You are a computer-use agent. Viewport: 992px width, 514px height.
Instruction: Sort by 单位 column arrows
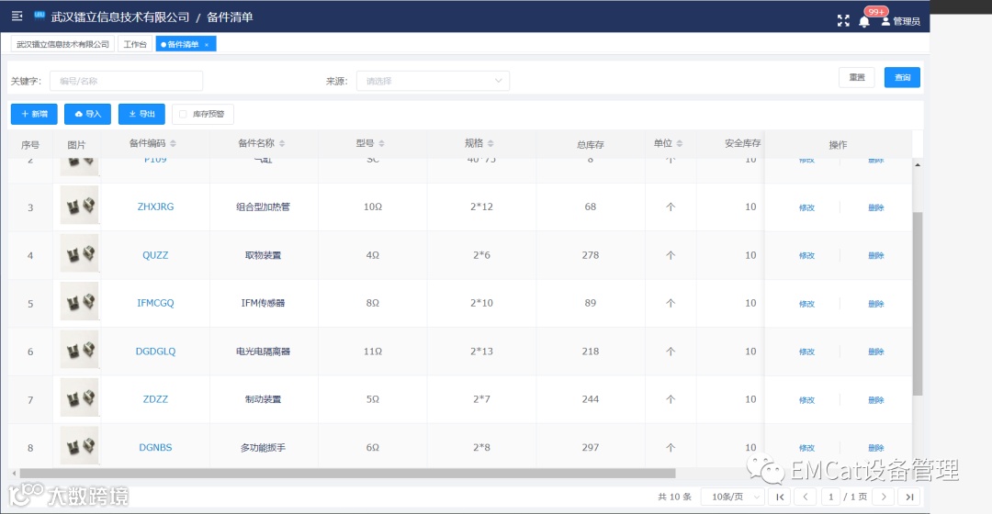tap(680, 143)
